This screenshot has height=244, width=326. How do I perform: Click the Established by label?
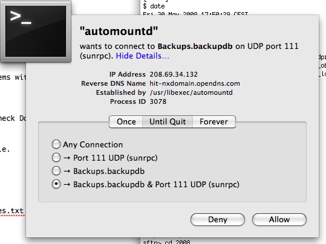click(x=121, y=92)
